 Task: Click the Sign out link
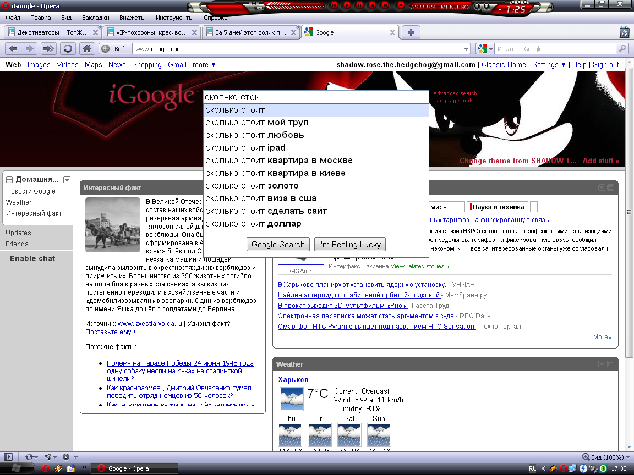coord(606,65)
